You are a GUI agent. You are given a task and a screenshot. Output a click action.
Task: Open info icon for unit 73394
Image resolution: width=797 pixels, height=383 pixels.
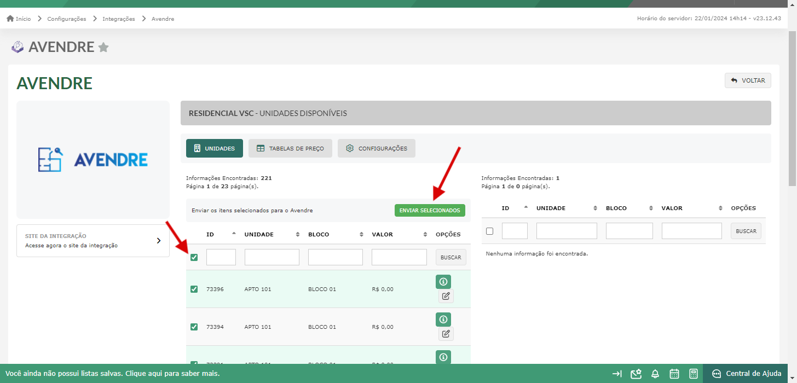443,320
